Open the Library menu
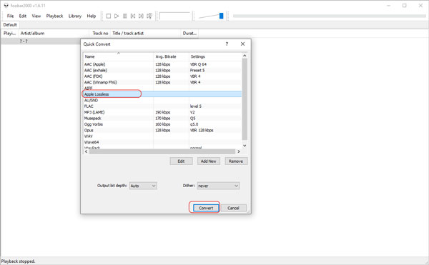 point(75,16)
